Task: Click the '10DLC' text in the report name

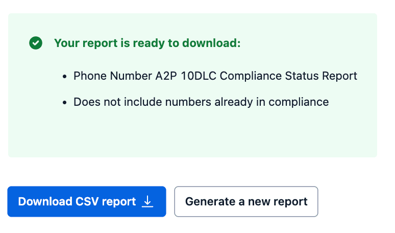Action: point(199,76)
